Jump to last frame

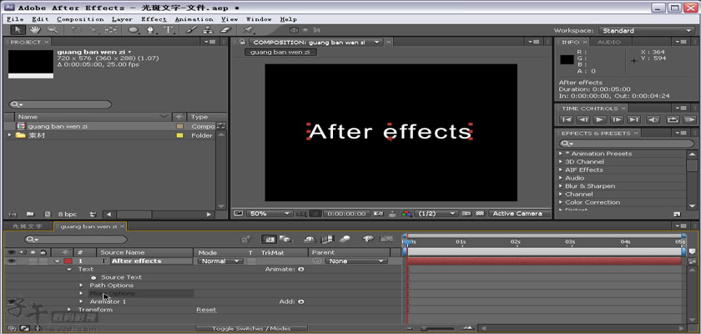point(633,120)
